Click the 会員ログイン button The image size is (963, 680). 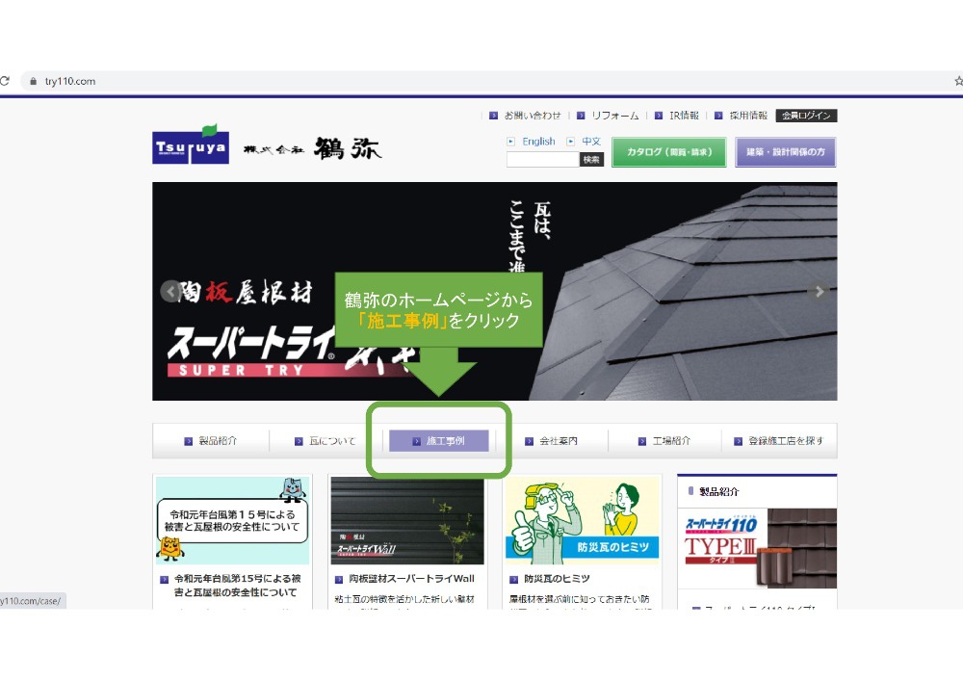point(806,116)
